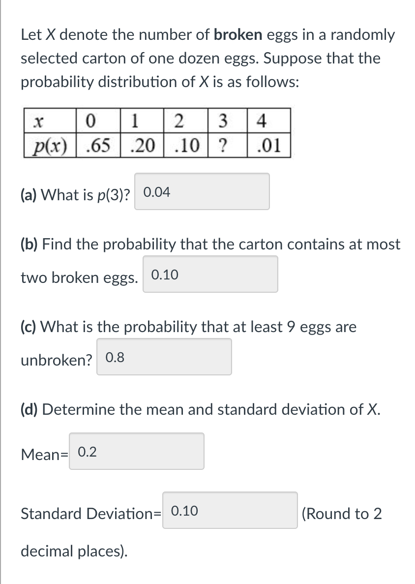
Task: Click the question mark cell in the table
Action: [224, 147]
